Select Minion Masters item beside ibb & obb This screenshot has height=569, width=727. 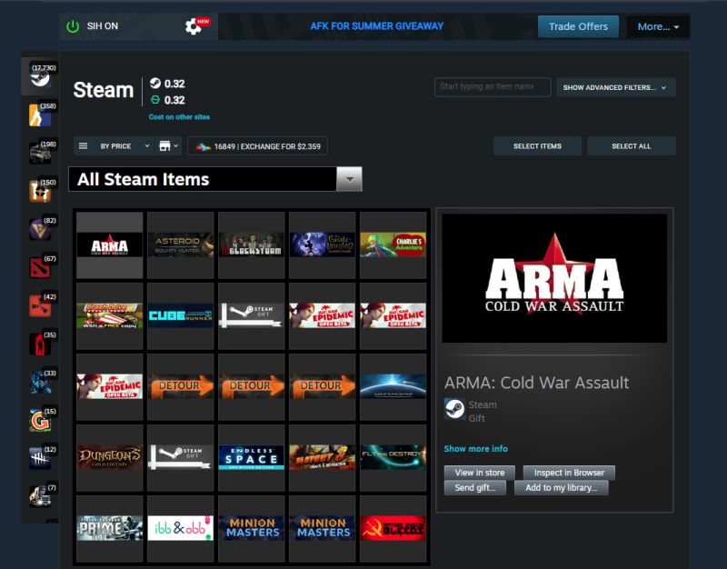pyautogui.click(x=252, y=529)
